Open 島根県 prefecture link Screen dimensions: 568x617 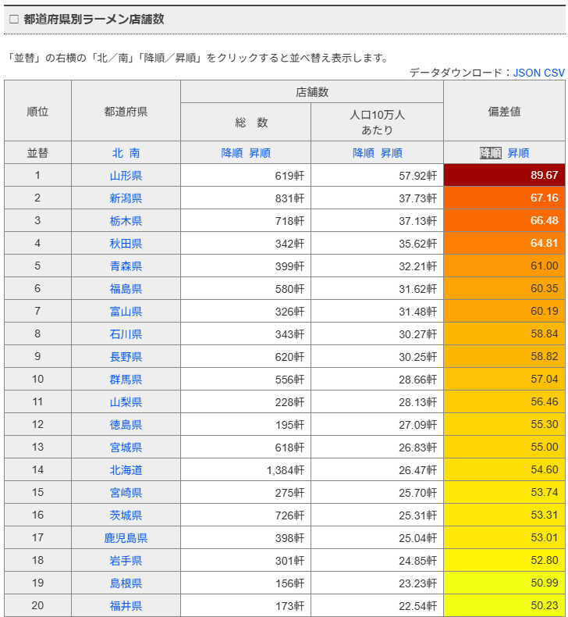coord(126,583)
